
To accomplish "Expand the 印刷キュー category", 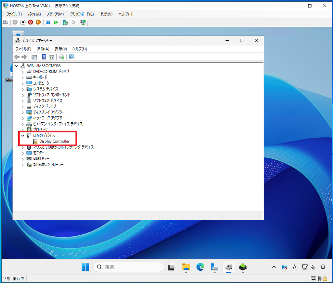I will pyautogui.click(x=23, y=159).
